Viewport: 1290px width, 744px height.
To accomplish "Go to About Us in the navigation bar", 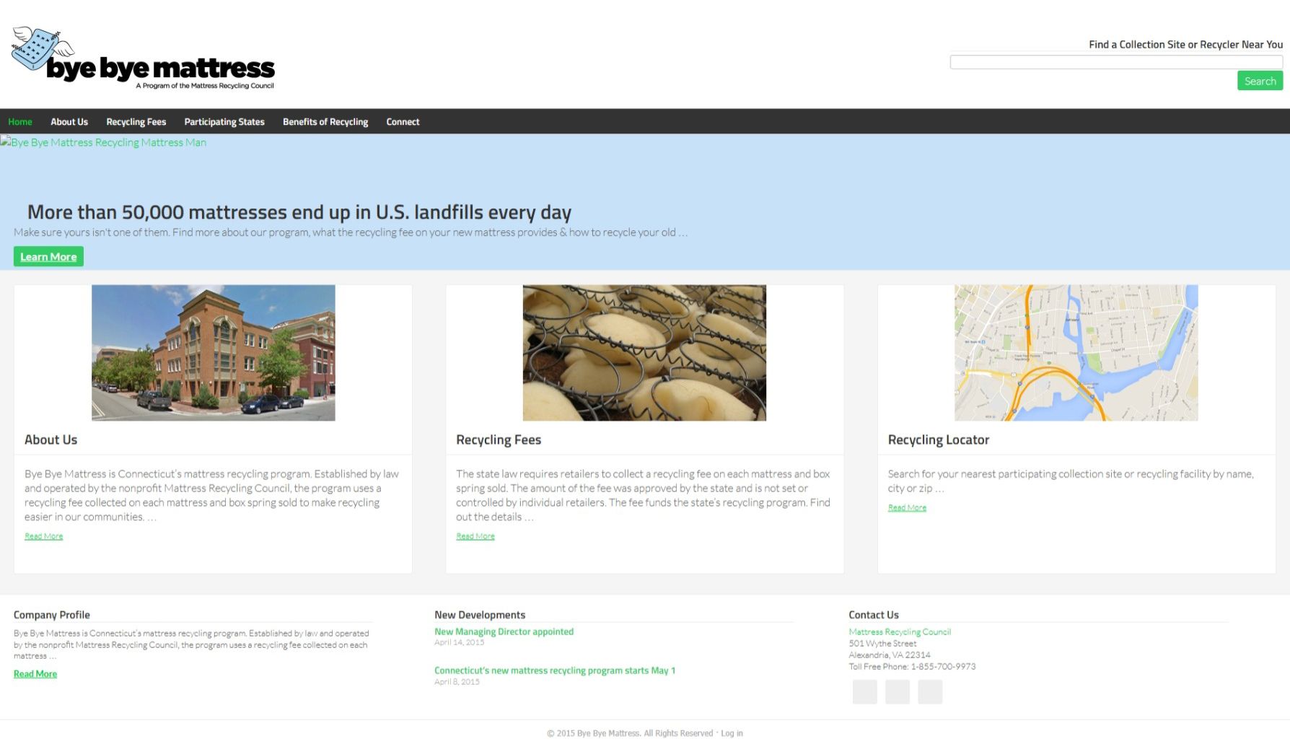I will (69, 122).
